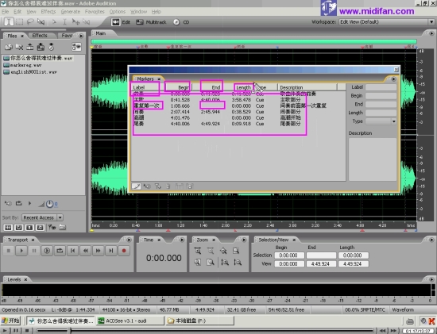Switch to CD view button
437x334 pixels.
pos(181,22)
